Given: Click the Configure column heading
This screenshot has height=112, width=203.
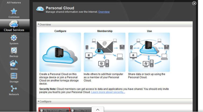Looking at the screenshot, I should [x=60, y=31].
